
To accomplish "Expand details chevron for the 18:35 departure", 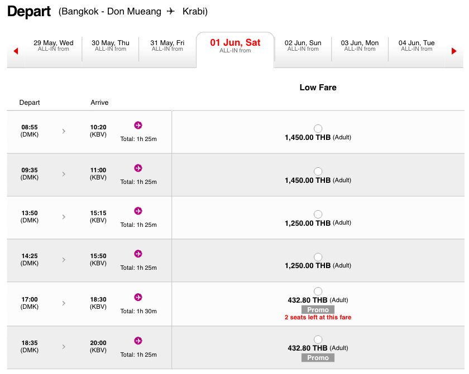I will [64, 347].
